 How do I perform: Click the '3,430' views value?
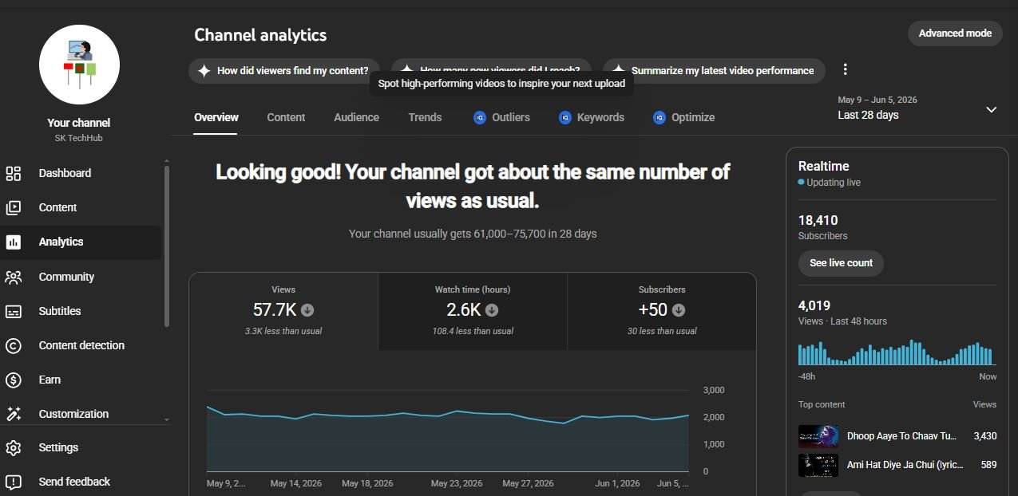pos(984,436)
